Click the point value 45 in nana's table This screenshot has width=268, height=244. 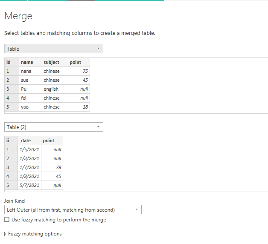tap(79, 80)
